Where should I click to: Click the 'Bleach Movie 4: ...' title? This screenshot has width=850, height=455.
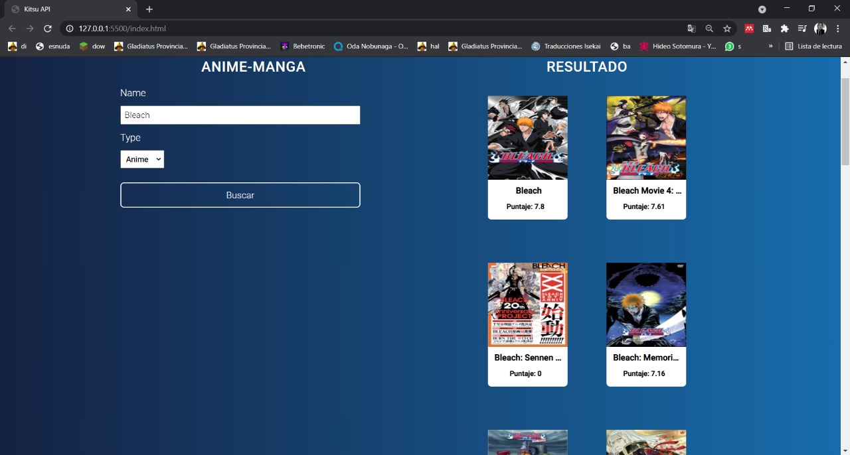click(x=647, y=190)
